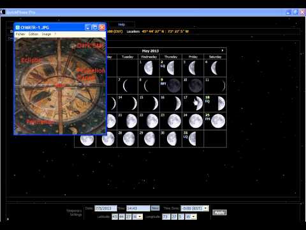
Task: Open the Help tab in QuickPhase Pro
Action: tap(121, 24)
